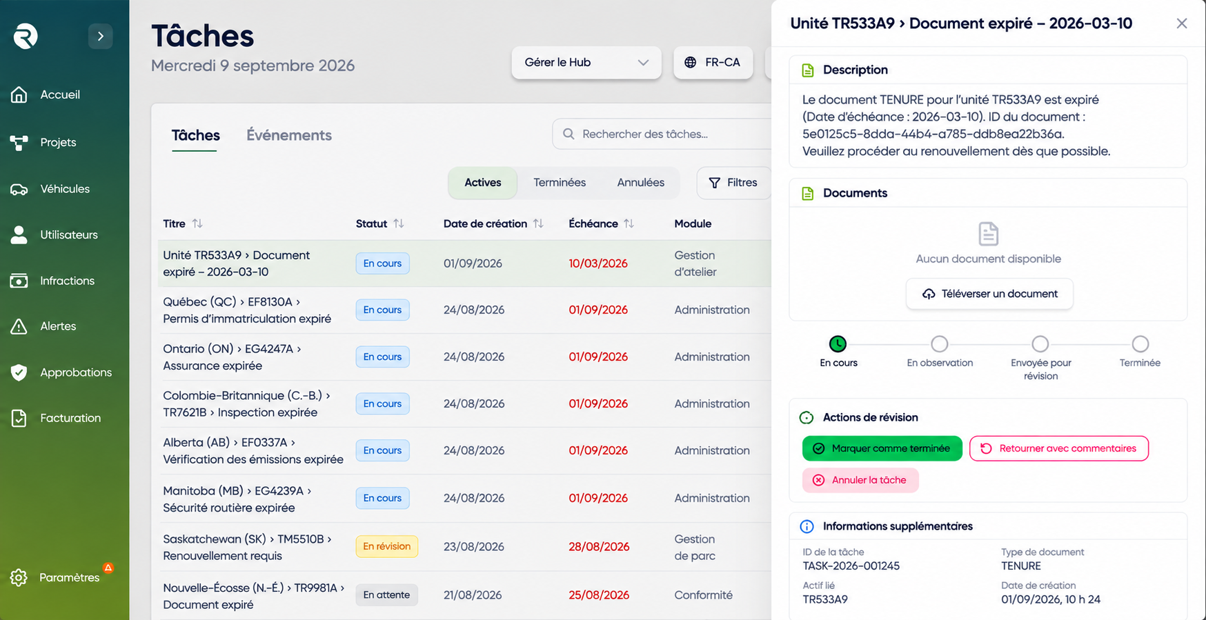This screenshot has height=620, width=1206.
Task: Click the En révision status badge
Action: pos(386,546)
